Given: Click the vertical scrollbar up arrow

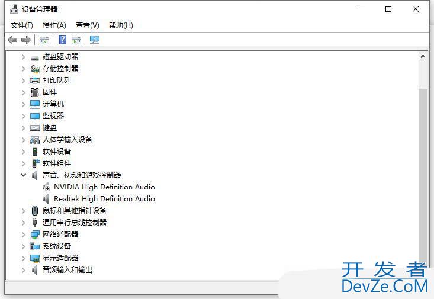Looking at the screenshot, I should click(x=423, y=56).
